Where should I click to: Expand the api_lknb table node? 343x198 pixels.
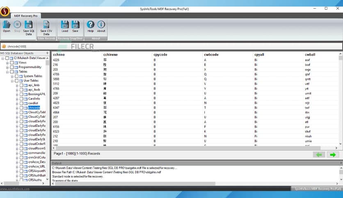pos(17,85)
